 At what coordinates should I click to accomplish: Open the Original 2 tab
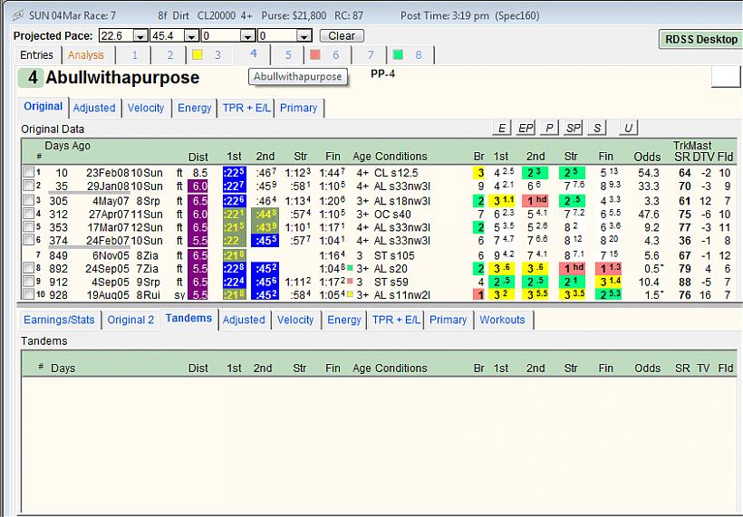pyautogui.click(x=130, y=320)
